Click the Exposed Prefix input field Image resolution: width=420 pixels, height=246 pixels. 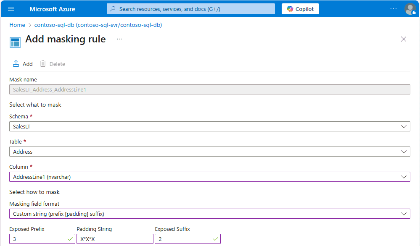[x=42, y=239]
